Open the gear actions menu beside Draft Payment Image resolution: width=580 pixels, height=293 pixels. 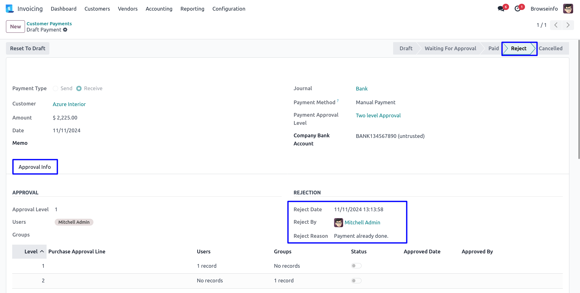(x=65, y=30)
